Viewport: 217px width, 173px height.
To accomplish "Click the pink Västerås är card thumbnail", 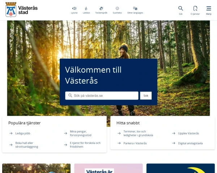I will pos(109,168).
